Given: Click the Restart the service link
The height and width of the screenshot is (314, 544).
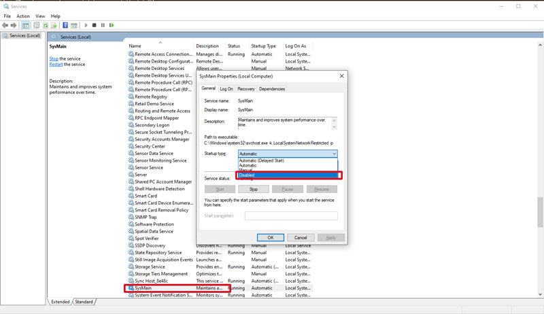Looking at the screenshot, I should coord(56,64).
